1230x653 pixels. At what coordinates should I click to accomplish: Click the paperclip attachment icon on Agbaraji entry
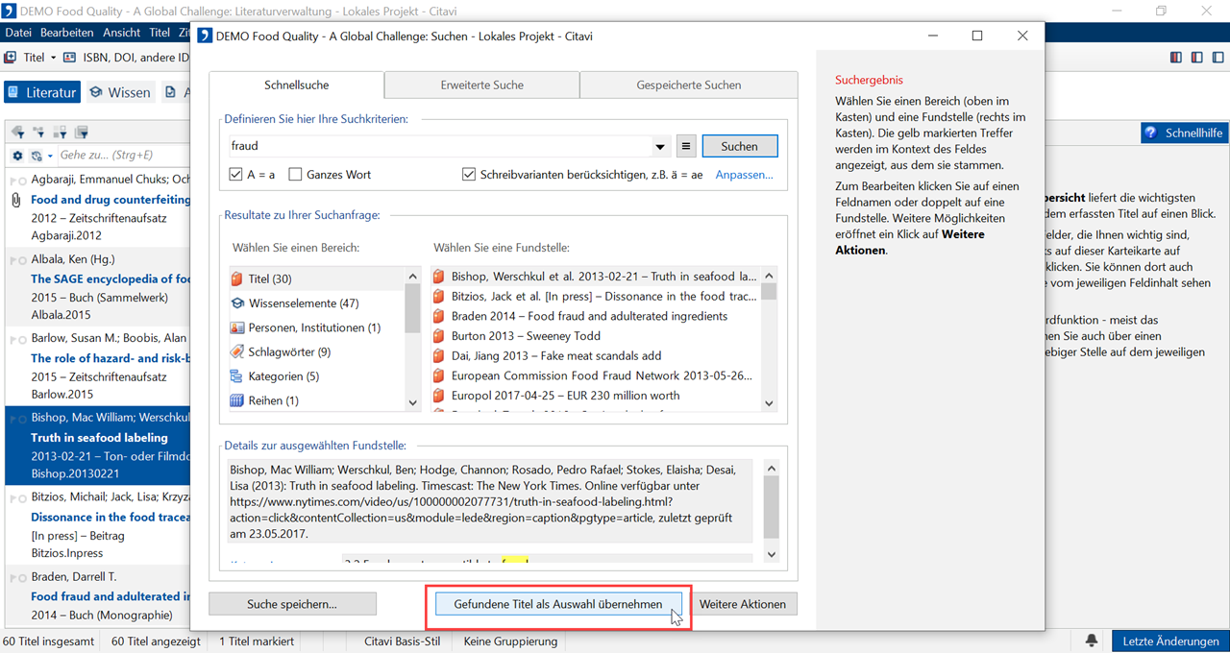[x=15, y=200]
